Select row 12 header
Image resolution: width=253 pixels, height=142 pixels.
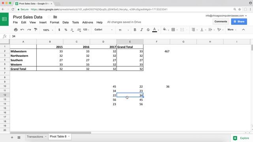coord(5,95)
